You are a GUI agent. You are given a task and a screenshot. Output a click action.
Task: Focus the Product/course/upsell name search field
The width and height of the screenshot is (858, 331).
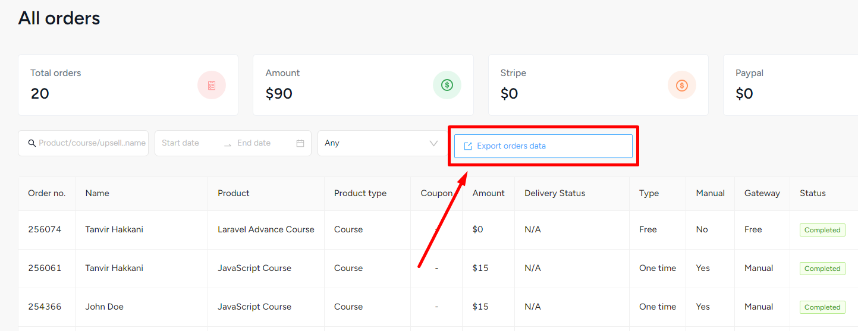[83, 143]
